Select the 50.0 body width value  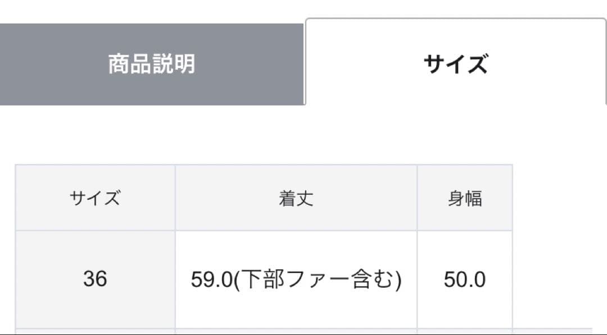(464, 279)
